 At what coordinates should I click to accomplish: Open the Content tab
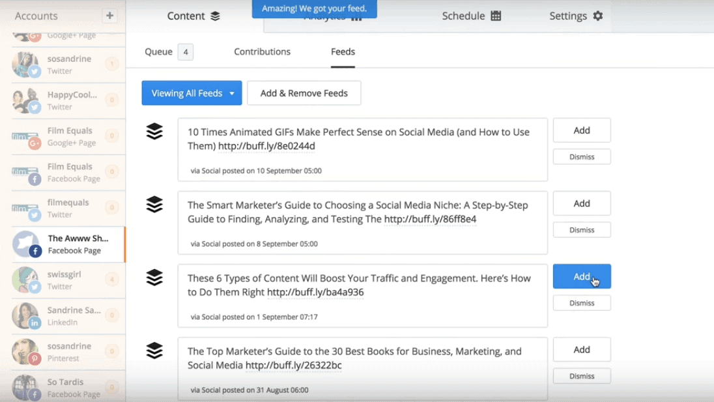point(193,16)
